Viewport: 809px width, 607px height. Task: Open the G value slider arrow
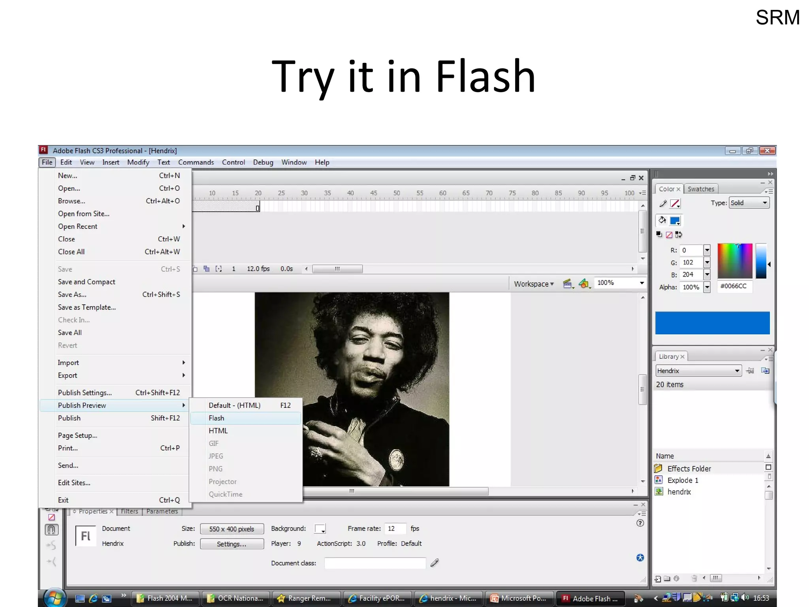tap(707, 262)
